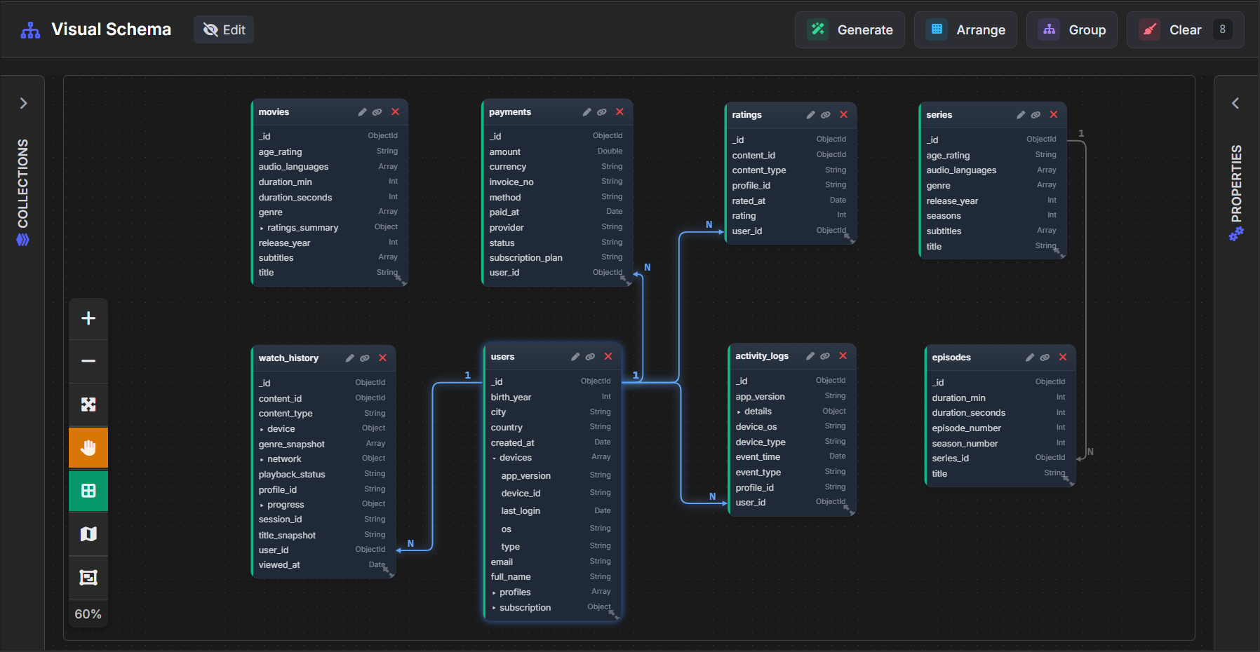Click the link icon on watch_history table
Viewport: 1260px width, 652px height.
(365, 358)
